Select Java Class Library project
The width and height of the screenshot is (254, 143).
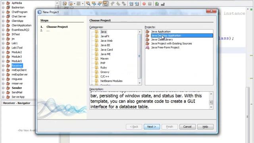(x=162, y=40)
